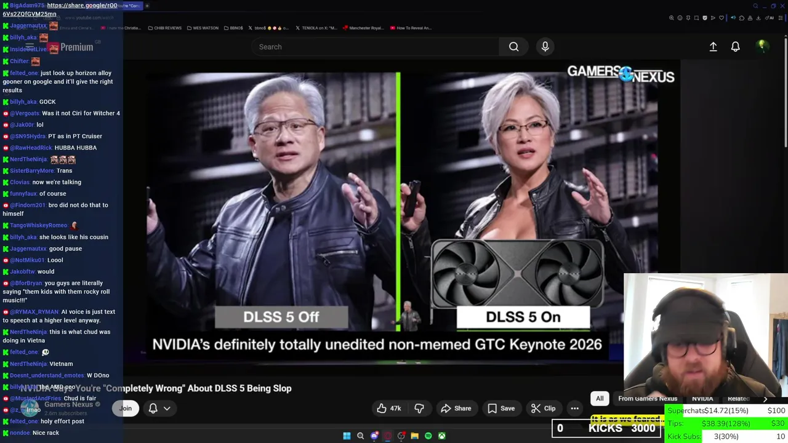Like the video showing 47k likes
Viewport: 788px width, 443px height.
click(388, 408)
